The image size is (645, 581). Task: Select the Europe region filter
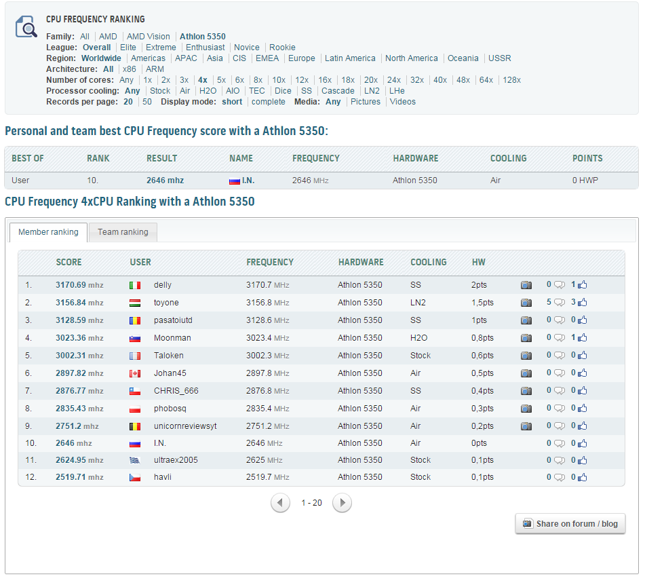[x=301, y=58]
